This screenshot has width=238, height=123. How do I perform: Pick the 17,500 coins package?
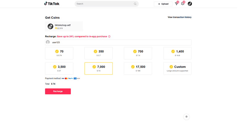tap(138, 69)
